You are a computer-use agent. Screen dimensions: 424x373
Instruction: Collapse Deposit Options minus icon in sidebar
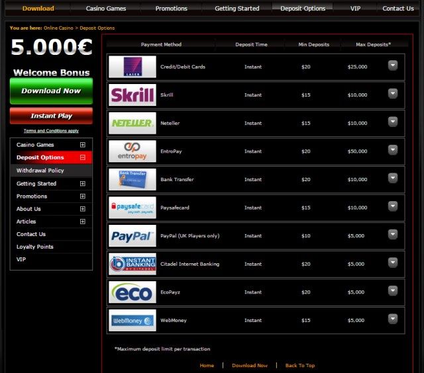click(x=83, y=157)
